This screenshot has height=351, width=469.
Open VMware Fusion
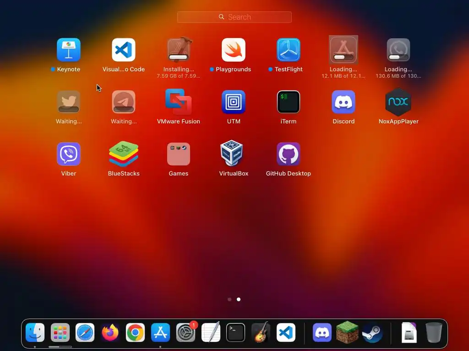179,102
